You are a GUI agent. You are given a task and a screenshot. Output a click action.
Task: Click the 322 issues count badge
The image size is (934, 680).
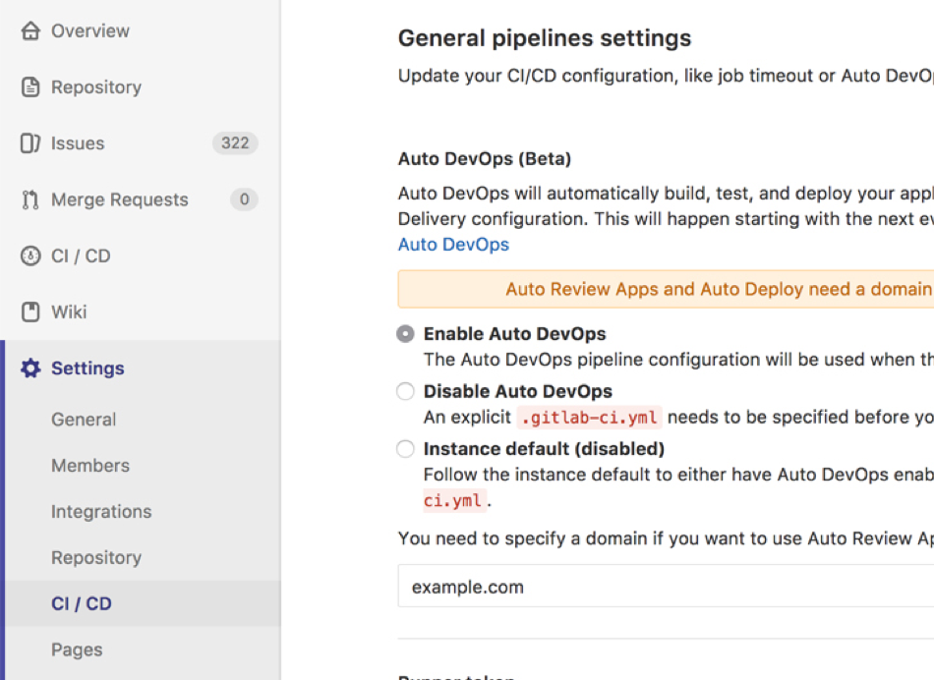pos(236,142)
